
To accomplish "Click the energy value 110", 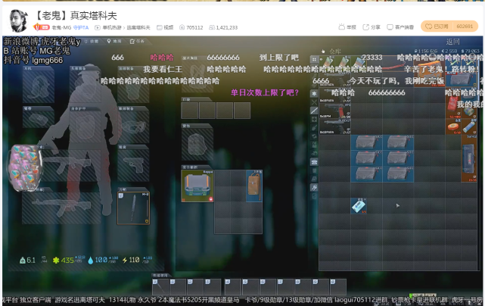I will click(134, 260).
